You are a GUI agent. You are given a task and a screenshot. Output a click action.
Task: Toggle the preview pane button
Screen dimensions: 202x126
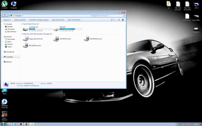118,20
